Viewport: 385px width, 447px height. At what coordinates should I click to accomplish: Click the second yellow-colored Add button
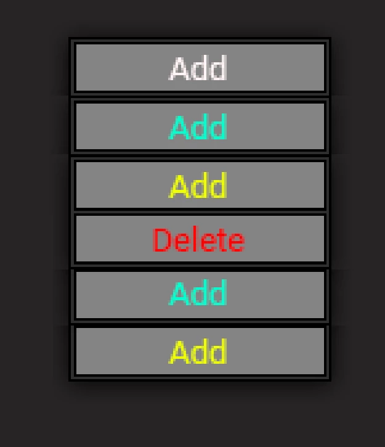click(200, 351)
